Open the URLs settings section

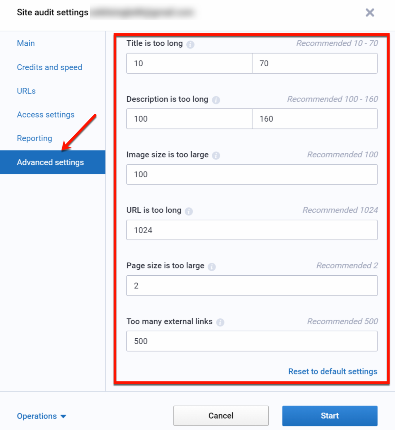(26, 91)
